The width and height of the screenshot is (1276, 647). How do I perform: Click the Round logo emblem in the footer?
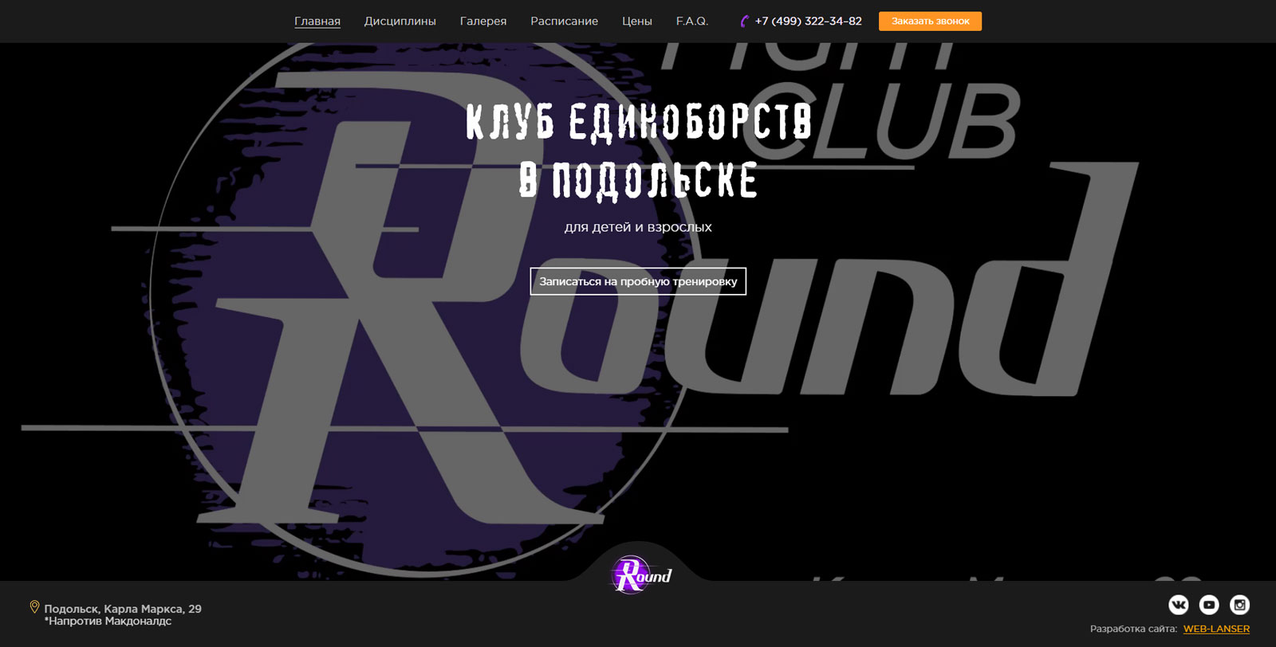[x=641, y=574]
